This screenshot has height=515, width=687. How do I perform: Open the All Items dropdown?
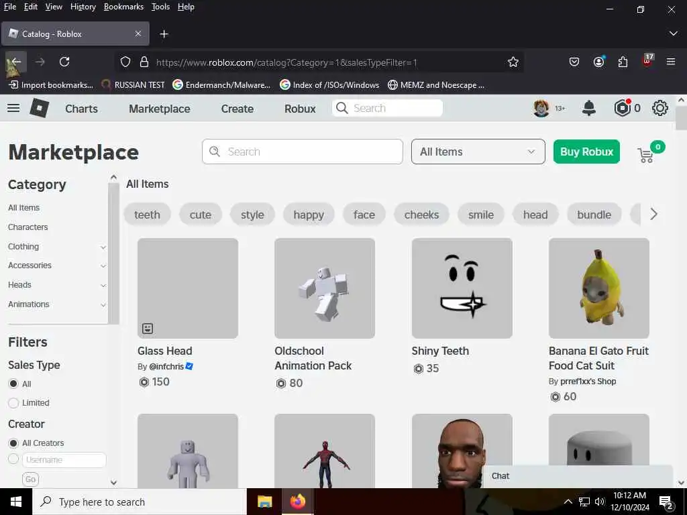[478, 152]
